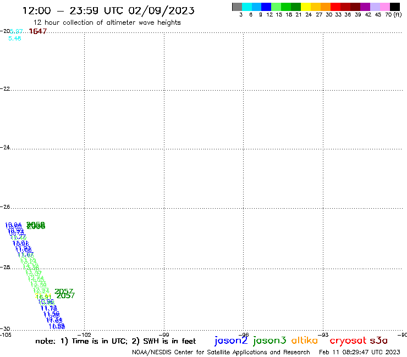Click the light green legend swatch ending at 15
The image size is (407, 357).
277,7
